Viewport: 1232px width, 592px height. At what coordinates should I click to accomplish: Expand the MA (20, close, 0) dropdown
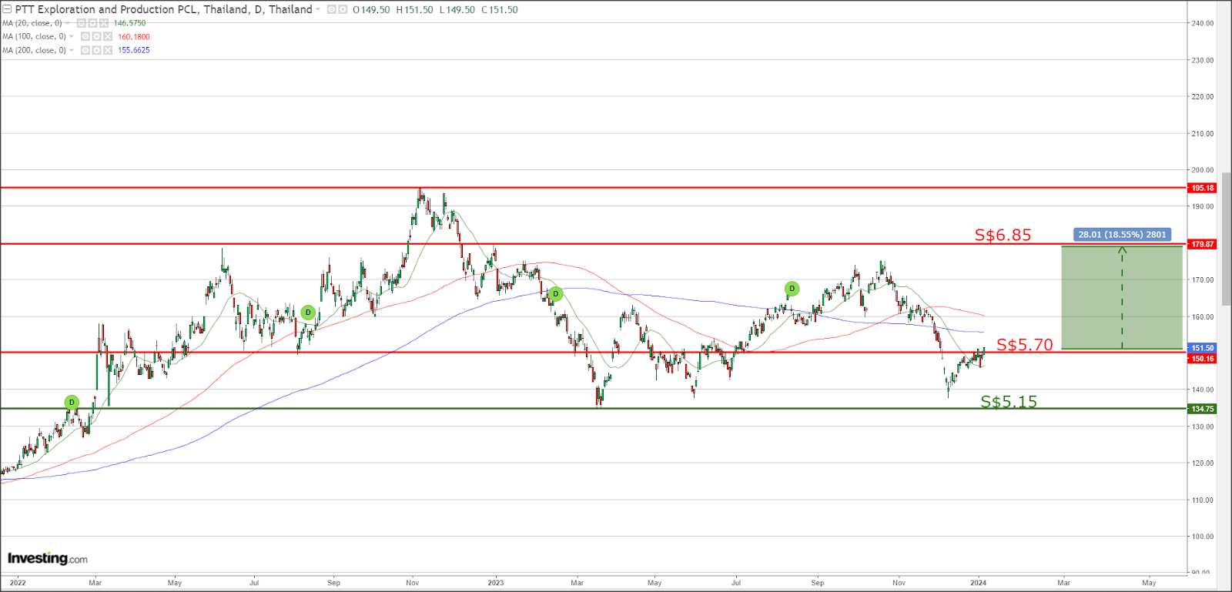click(68, 23)
